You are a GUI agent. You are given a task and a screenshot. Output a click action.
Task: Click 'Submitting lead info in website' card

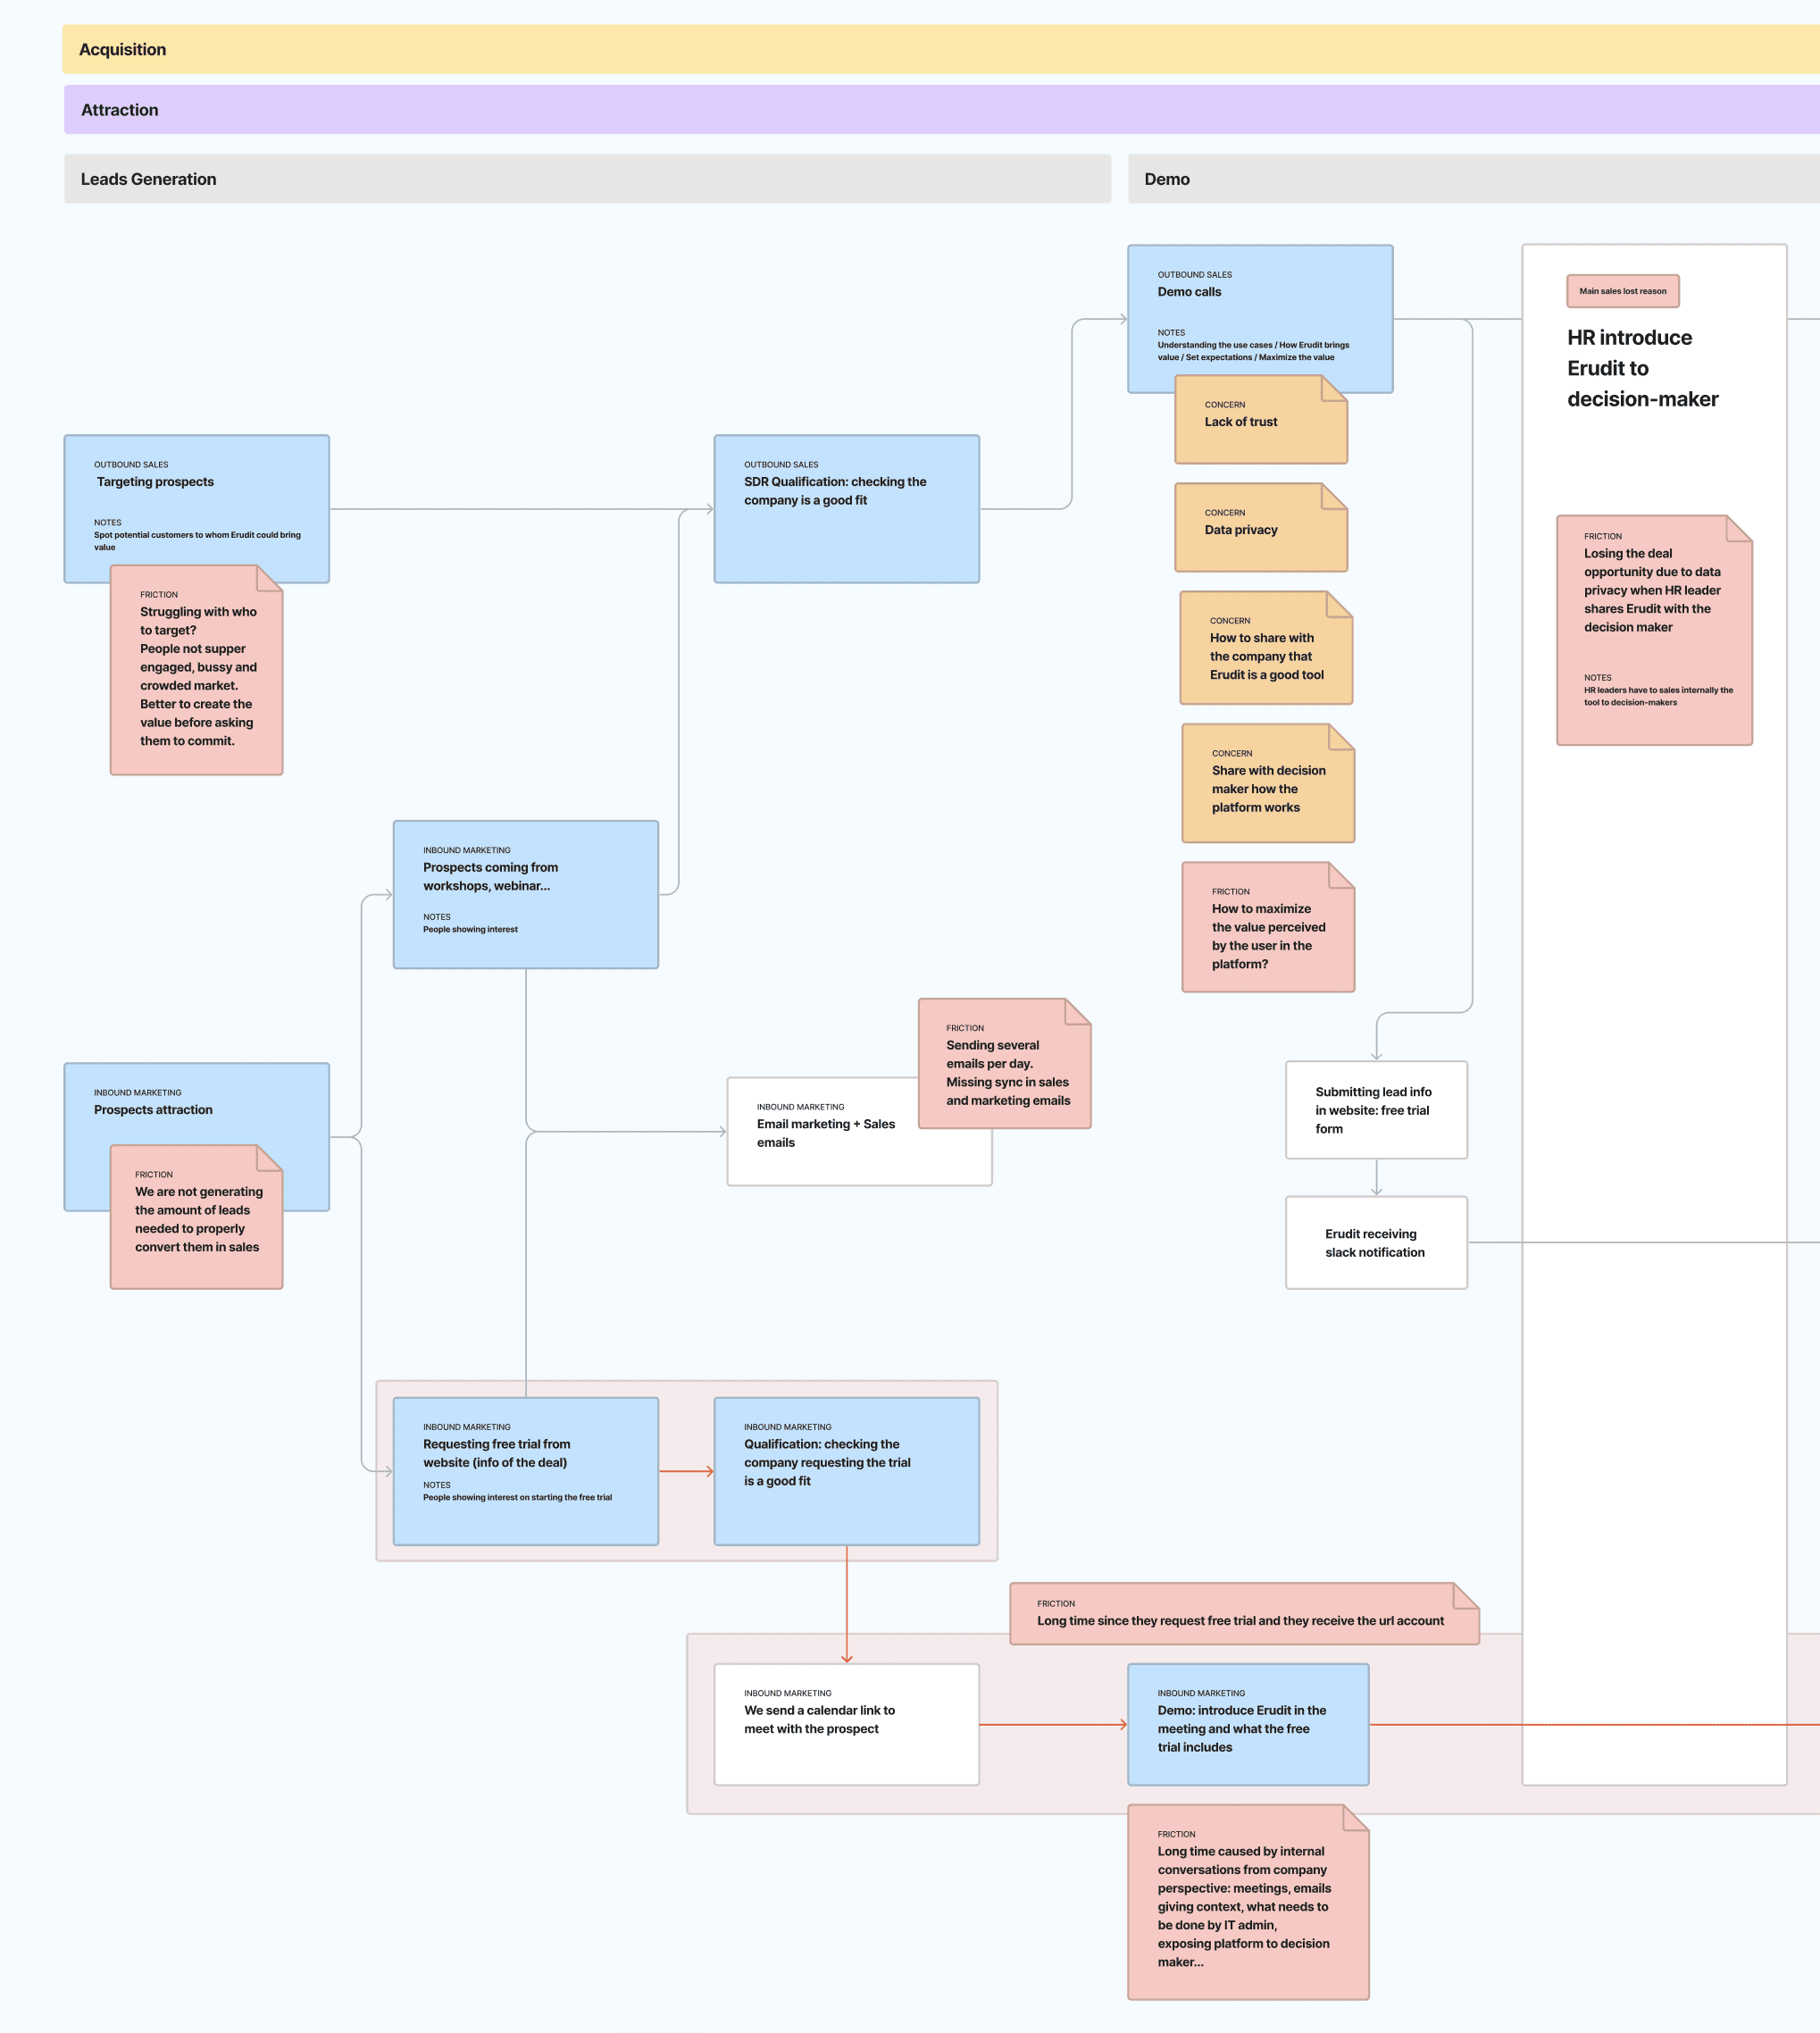tap(1376, 1110)
